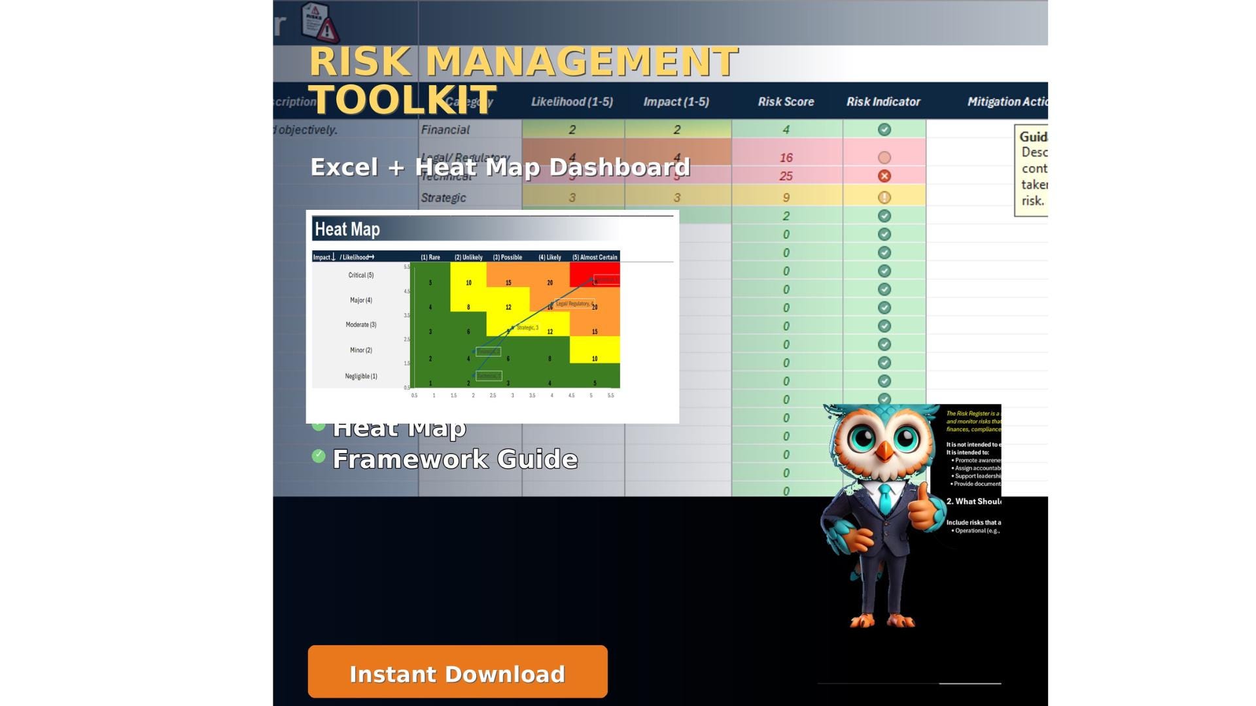1256x706 pixels.
Task: Click the red heat map cell for Critical/Almost Certain
Action: 595,275
